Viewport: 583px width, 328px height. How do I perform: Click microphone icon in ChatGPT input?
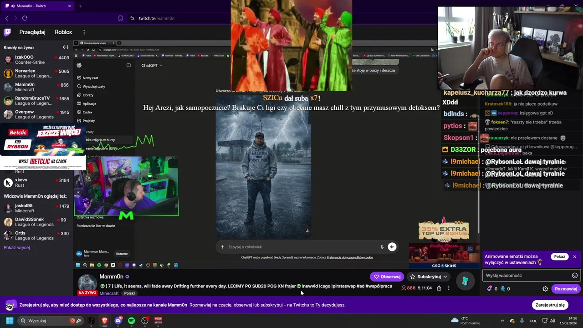coord(382,247)
